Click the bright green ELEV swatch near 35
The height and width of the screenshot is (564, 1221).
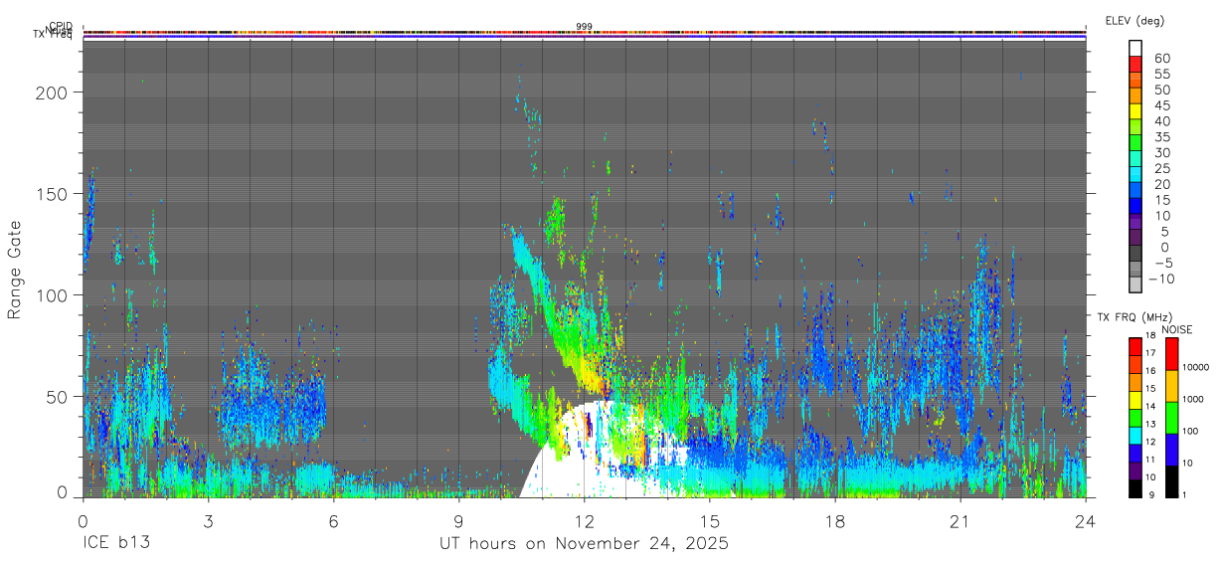[1135, 142]
